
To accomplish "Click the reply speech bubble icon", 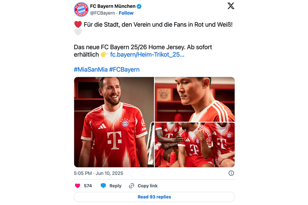I will pyautogui.click(x=103, y=186).
